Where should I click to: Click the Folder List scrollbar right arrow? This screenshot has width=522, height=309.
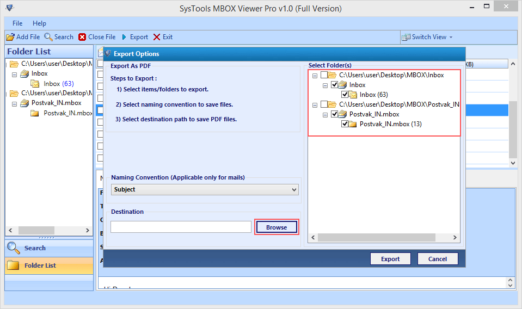(88, 230)
